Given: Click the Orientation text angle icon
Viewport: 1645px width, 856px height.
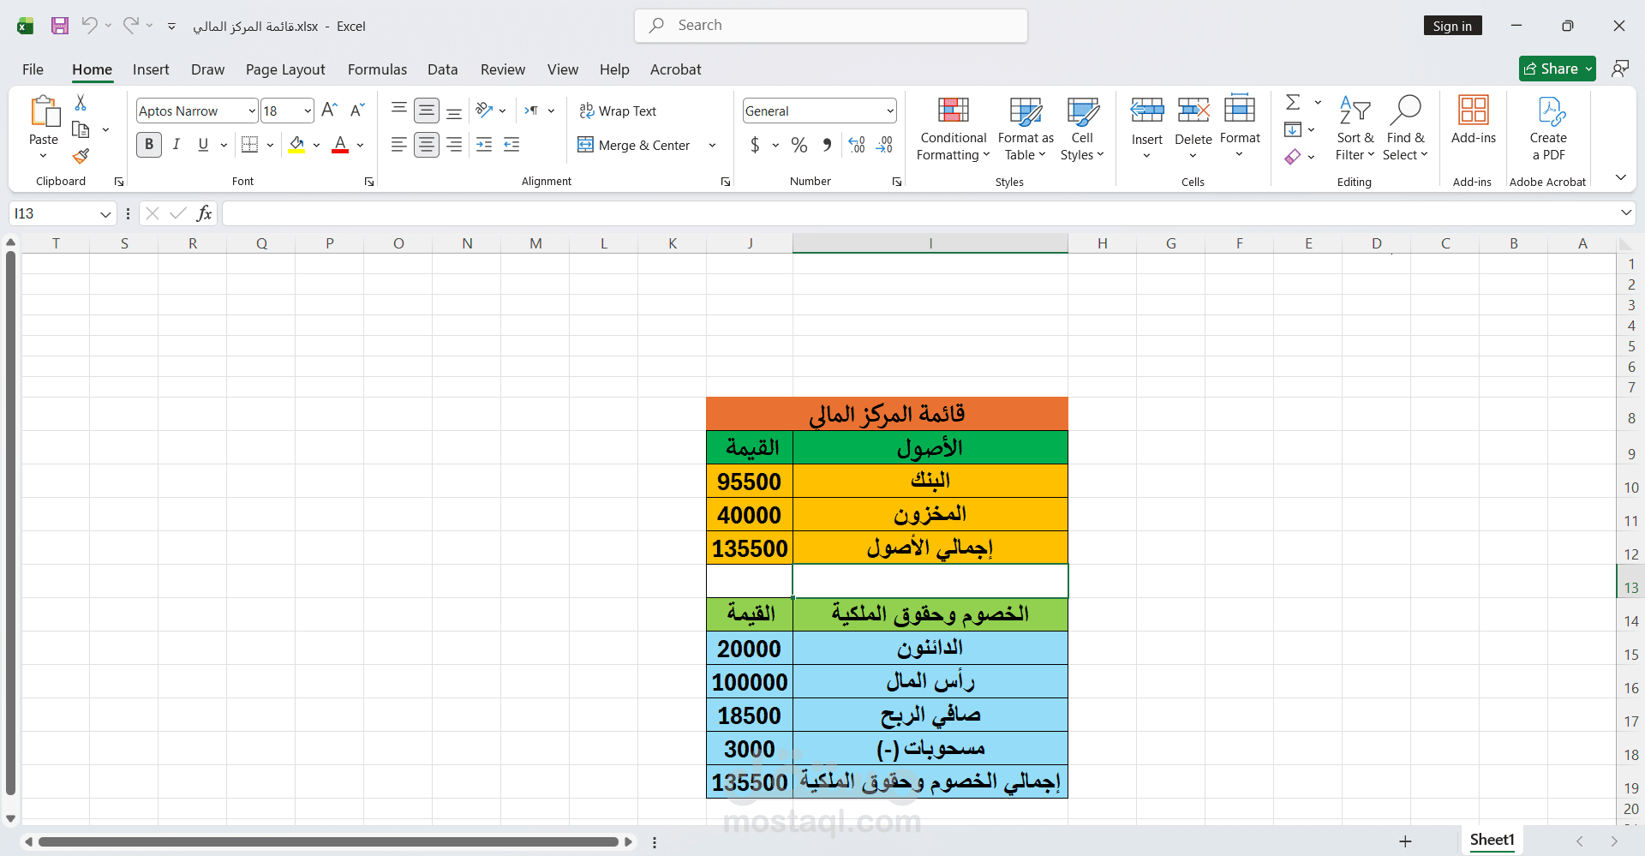Looking at the screenshot, I should [485, 111].
